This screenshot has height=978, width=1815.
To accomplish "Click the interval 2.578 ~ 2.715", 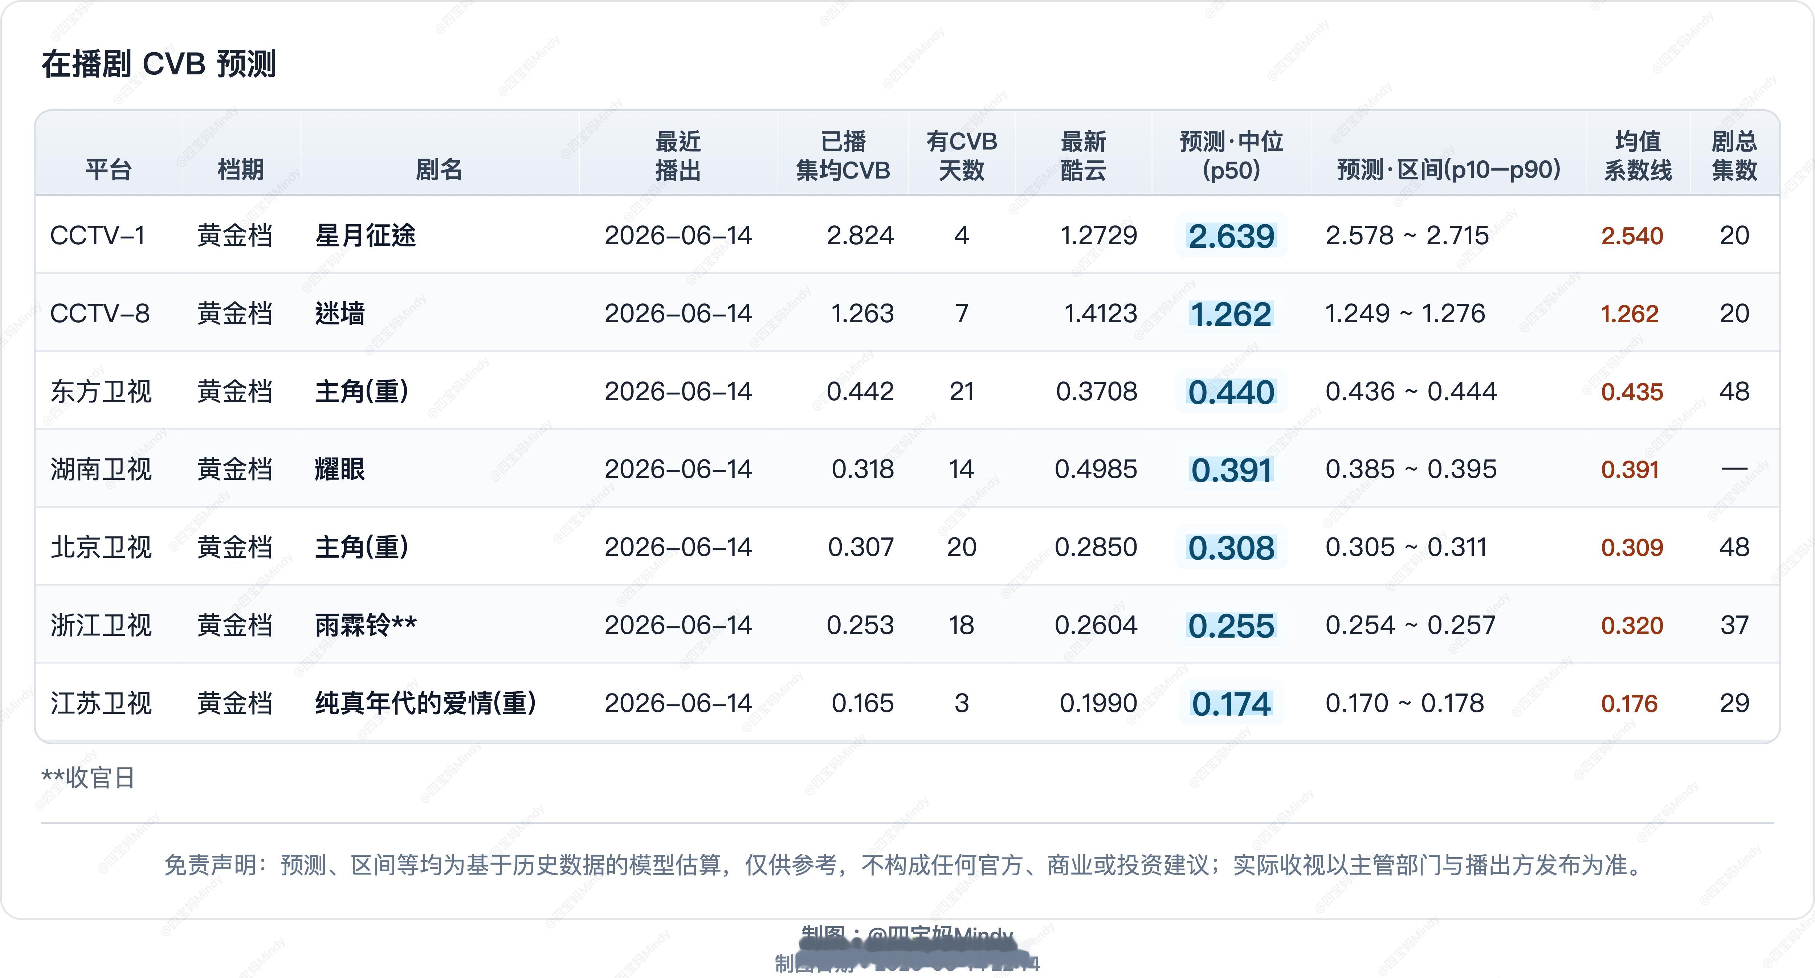I will [1407, 236].
